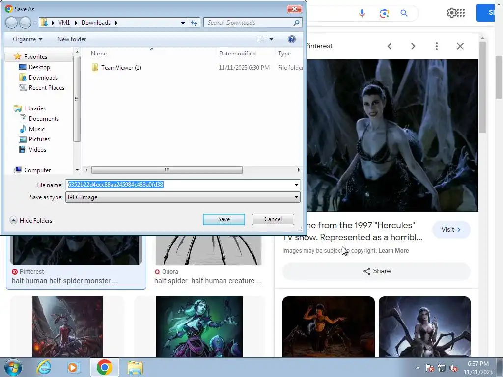Screen dimensions: 503x377
Task: Open the Save as type combo box
Action: [183, 197]
